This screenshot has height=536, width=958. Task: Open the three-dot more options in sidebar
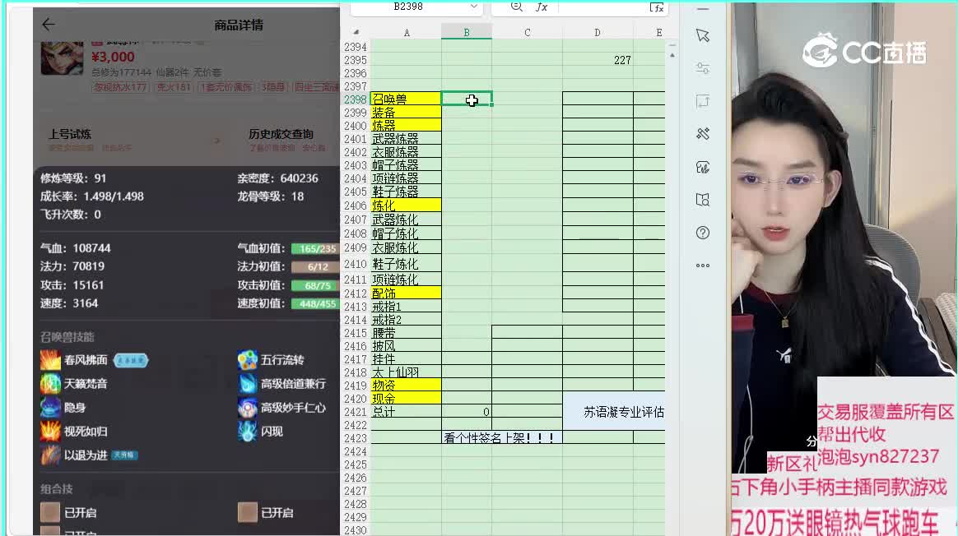point(703,266)
